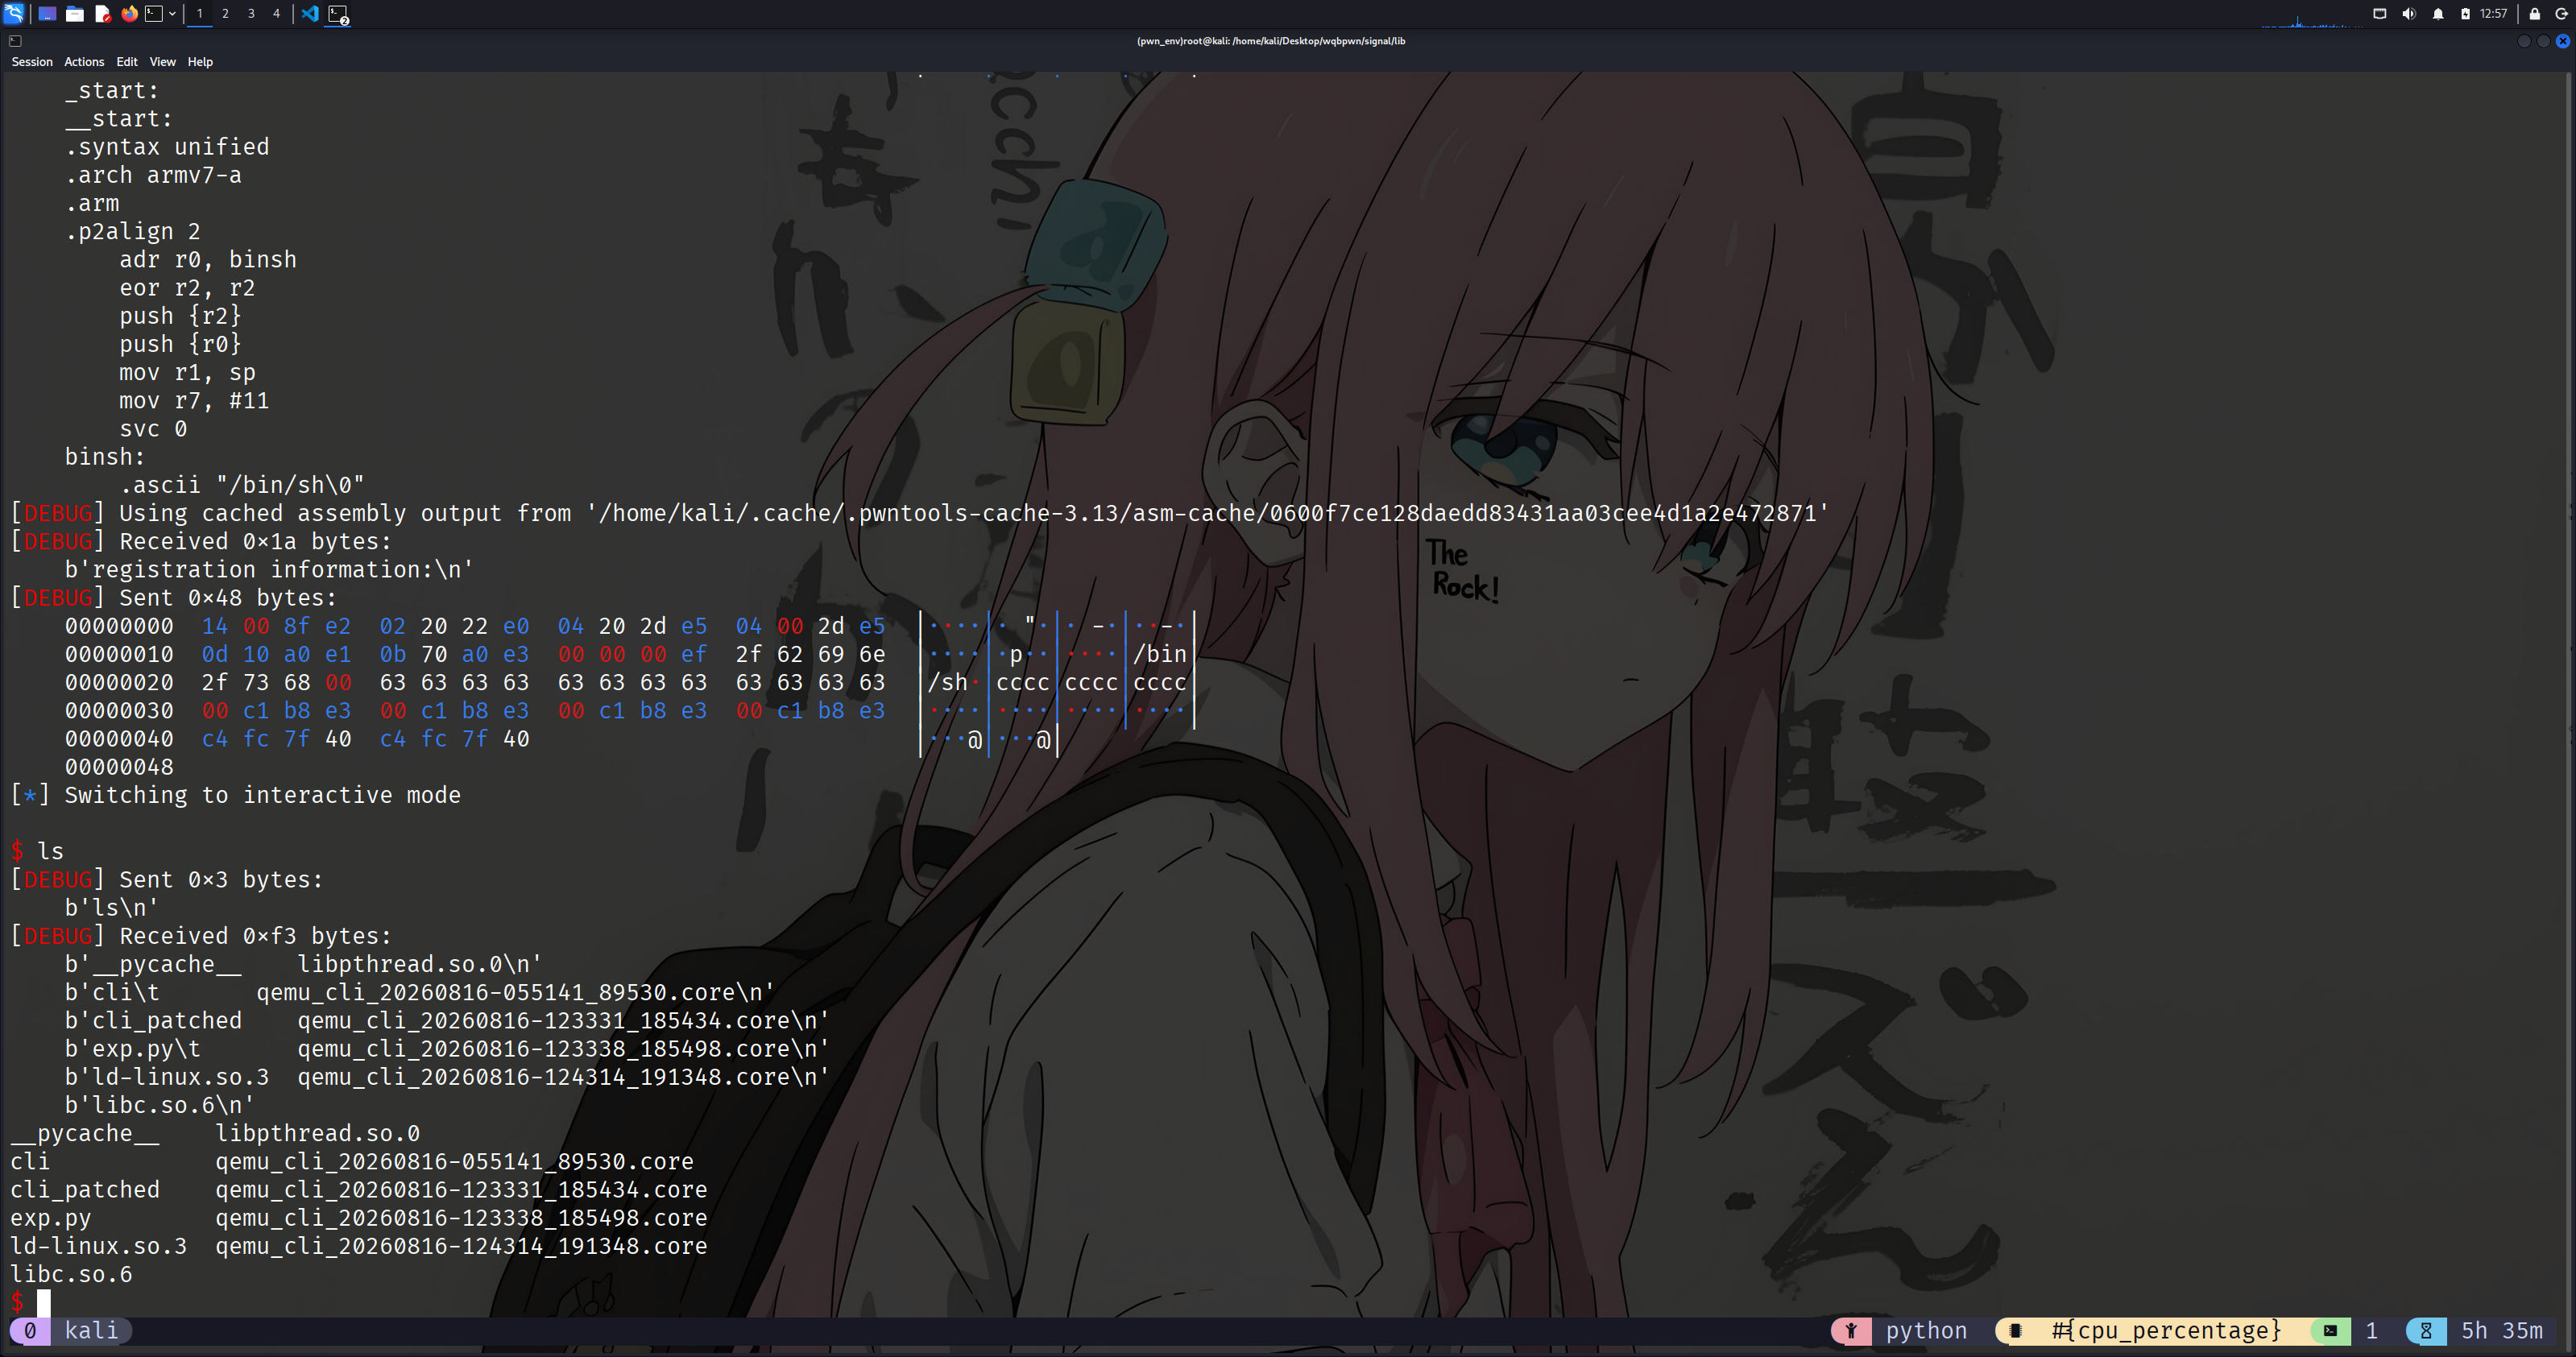Click the terminal window title text
The width and height of the screenshot is (2576, 1357).
click(x=1270, y=41)
